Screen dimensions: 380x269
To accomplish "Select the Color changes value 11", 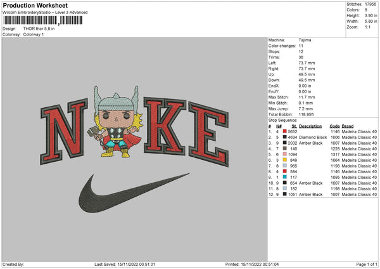I will click(x=301, y=46).
